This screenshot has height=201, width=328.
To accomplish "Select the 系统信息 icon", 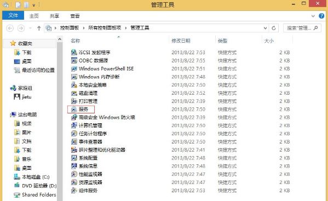I will [x=74, y=166].
